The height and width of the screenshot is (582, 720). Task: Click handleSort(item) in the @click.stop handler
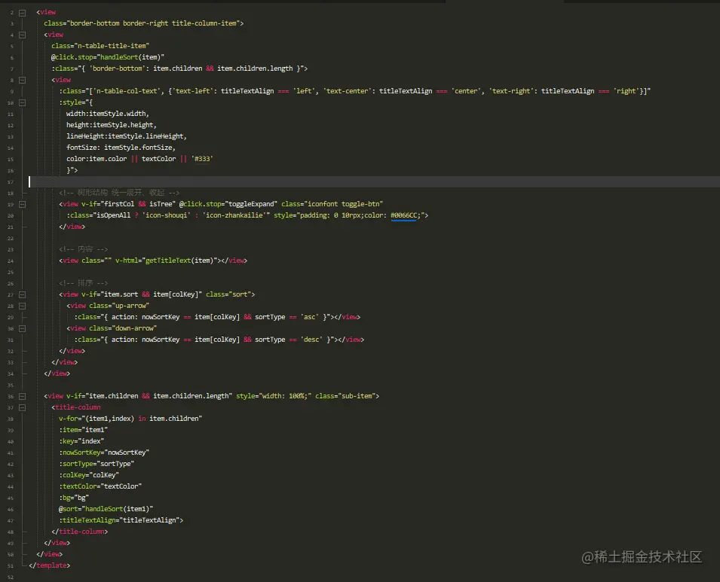(130, 57)
